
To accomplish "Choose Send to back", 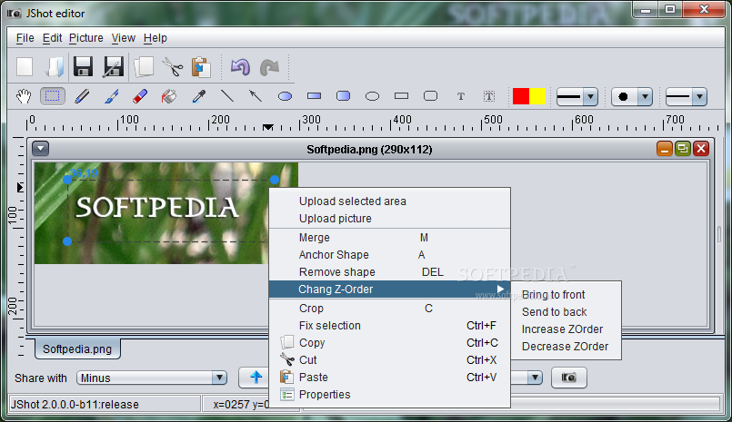I will [x=567, y=312].
